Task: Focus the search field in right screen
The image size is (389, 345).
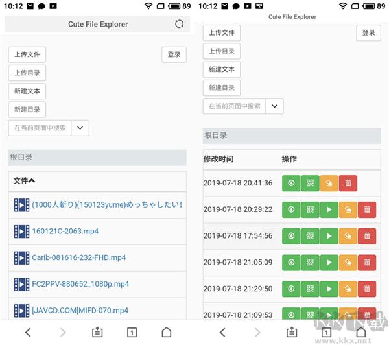Action: pyautogui.click(x=235, y=106)
